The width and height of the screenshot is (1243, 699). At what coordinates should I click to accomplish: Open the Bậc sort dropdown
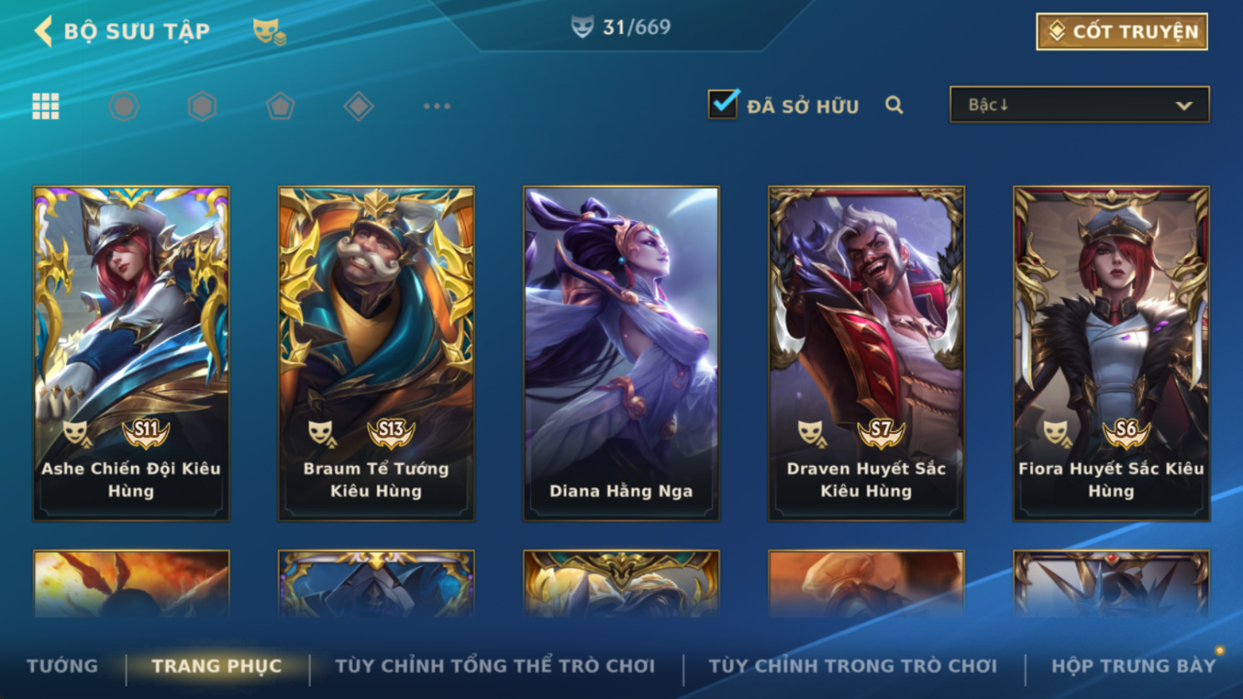1079,104
